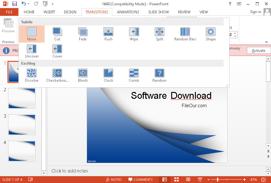Viewport: 271px width, 183px height.
Task: Apply the Cut transition
Action: [57, 34]
